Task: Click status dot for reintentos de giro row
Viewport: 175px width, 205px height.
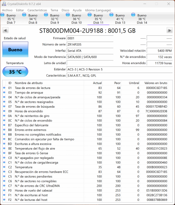Action: [x=4, y=116]
